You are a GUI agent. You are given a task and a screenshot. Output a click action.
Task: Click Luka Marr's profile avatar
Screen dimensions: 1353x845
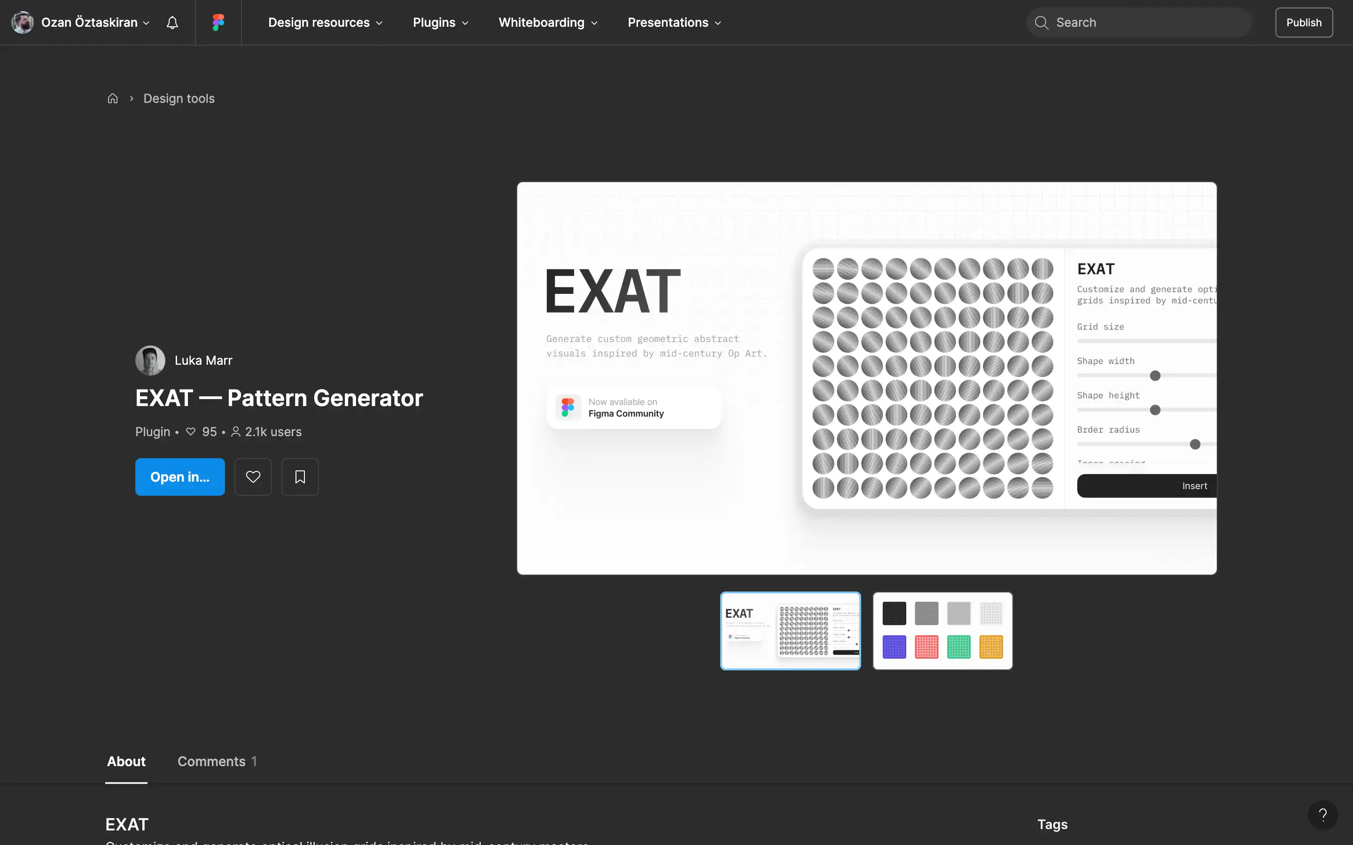[x=150, y=361]
